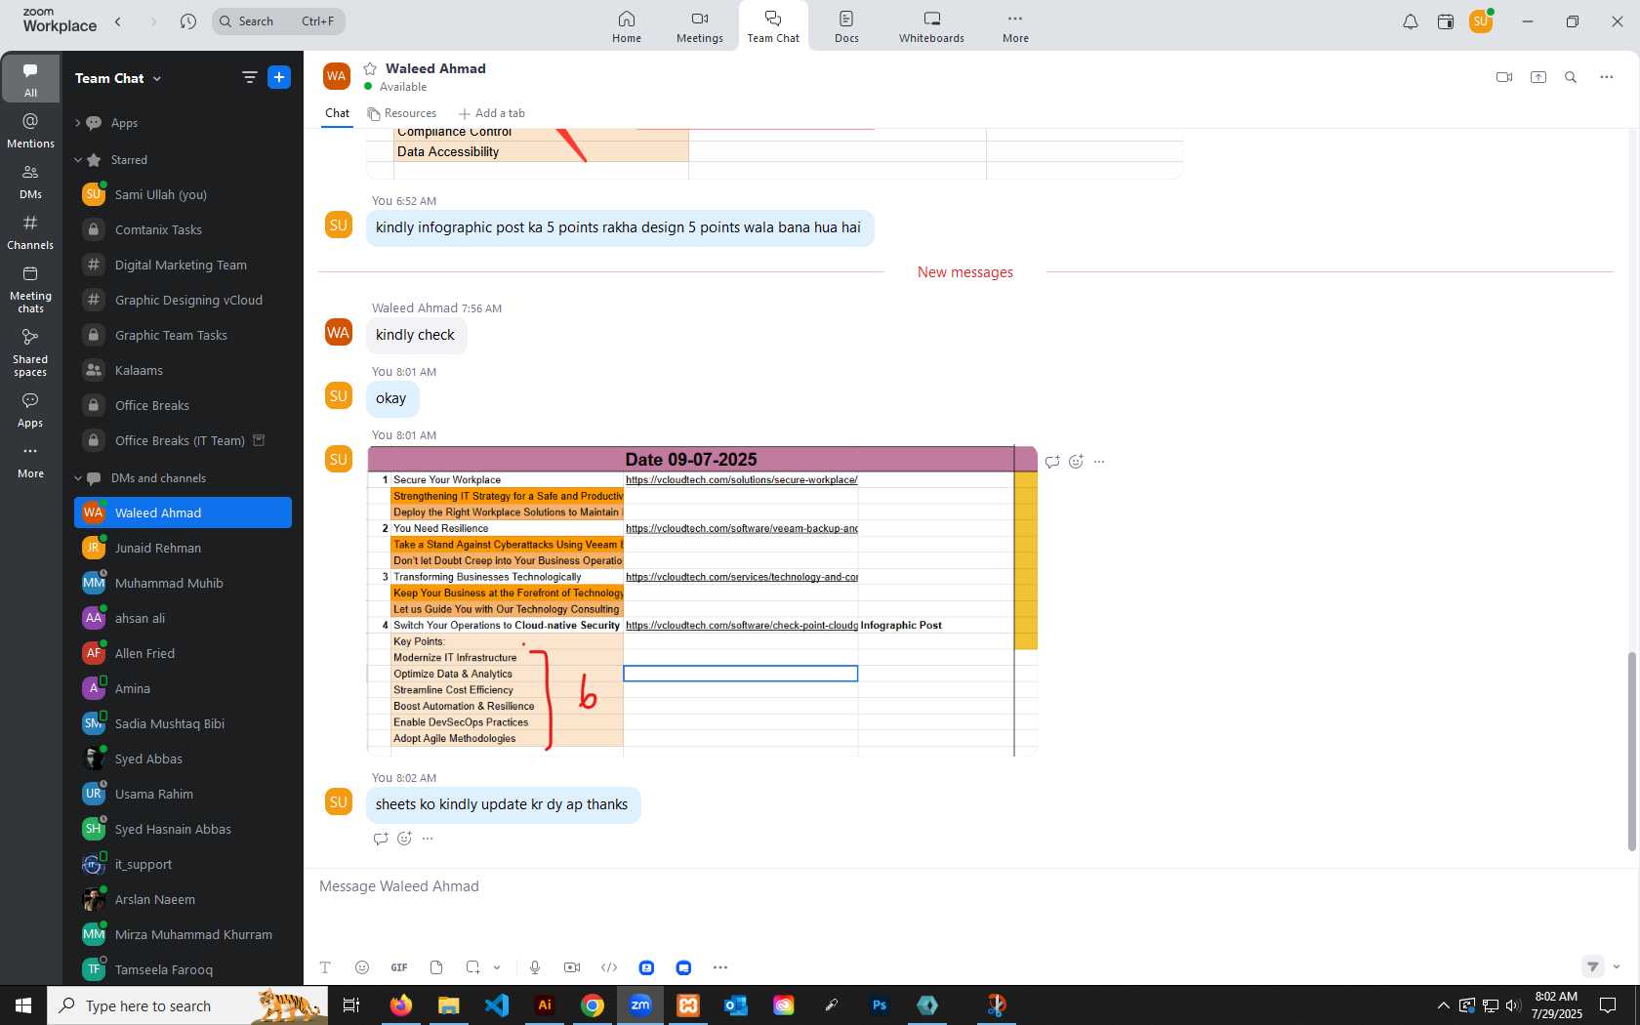Viewport: 1640px width, 1025px height.
Task: Open Digital Marketing Team channel
Action: tap(183, 265)
